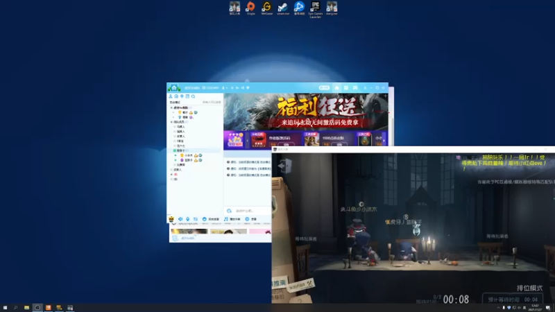Click the free-speech mode button with hand icon

click(x=211, y=219)
